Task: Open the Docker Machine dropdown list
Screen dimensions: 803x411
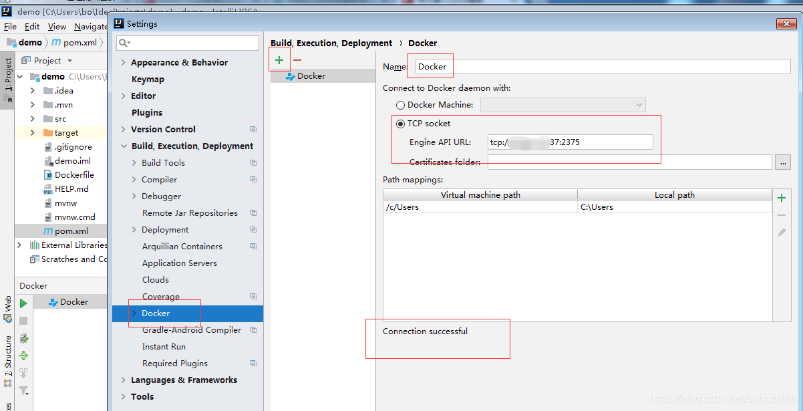Action: [563, 105]
